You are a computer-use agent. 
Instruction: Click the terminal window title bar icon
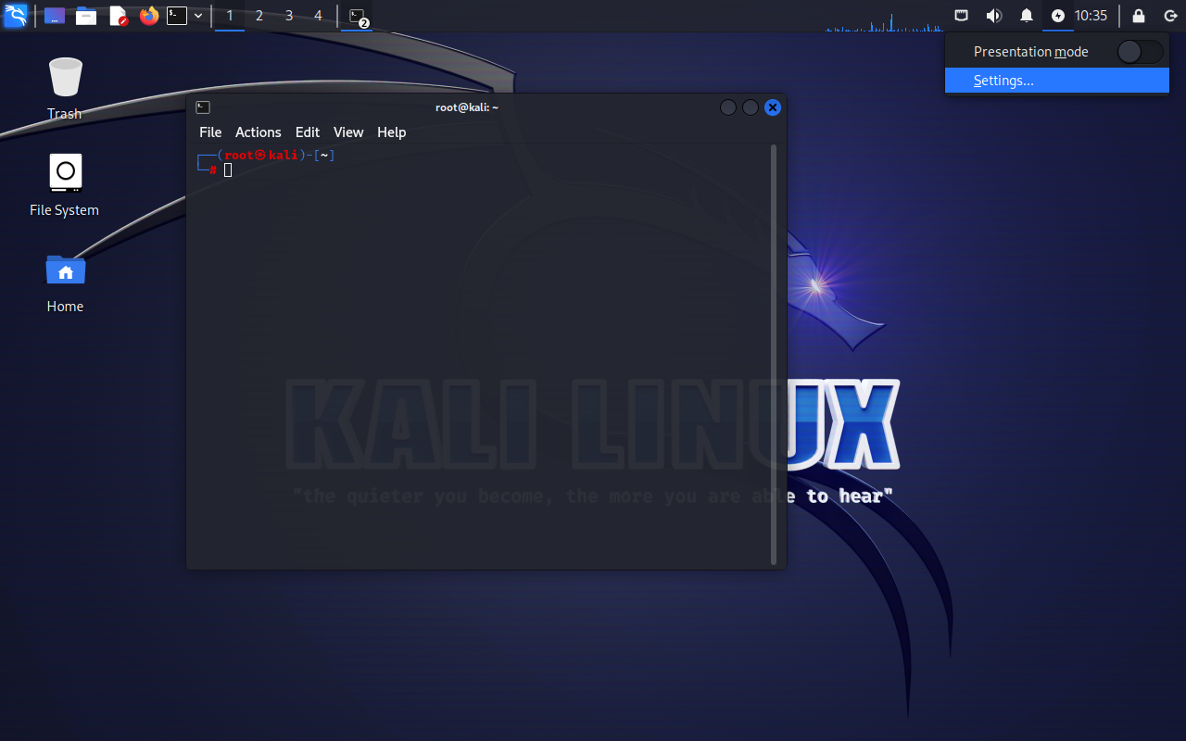(203, 107)
